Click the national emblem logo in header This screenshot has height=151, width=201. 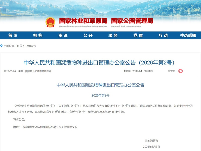tap(50, 22)
